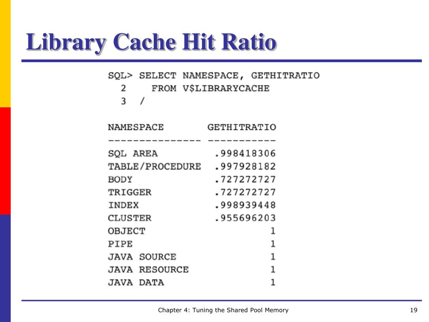This screenshot has height=322, width=429.
Task: Click the .727272727 value in TRIGGER row
Action: click(x=245, y=192)
